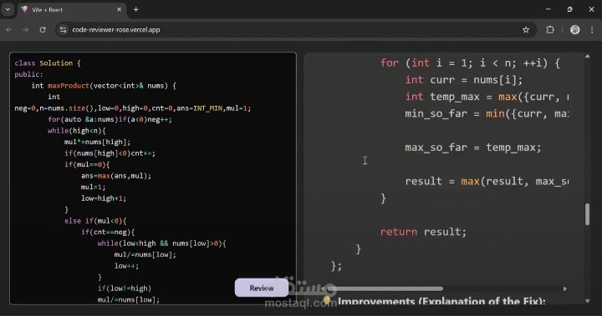Screen dimensions: 602x316
Task: Click the 'if(cnt==neg){' line
Action: [108, 232]
